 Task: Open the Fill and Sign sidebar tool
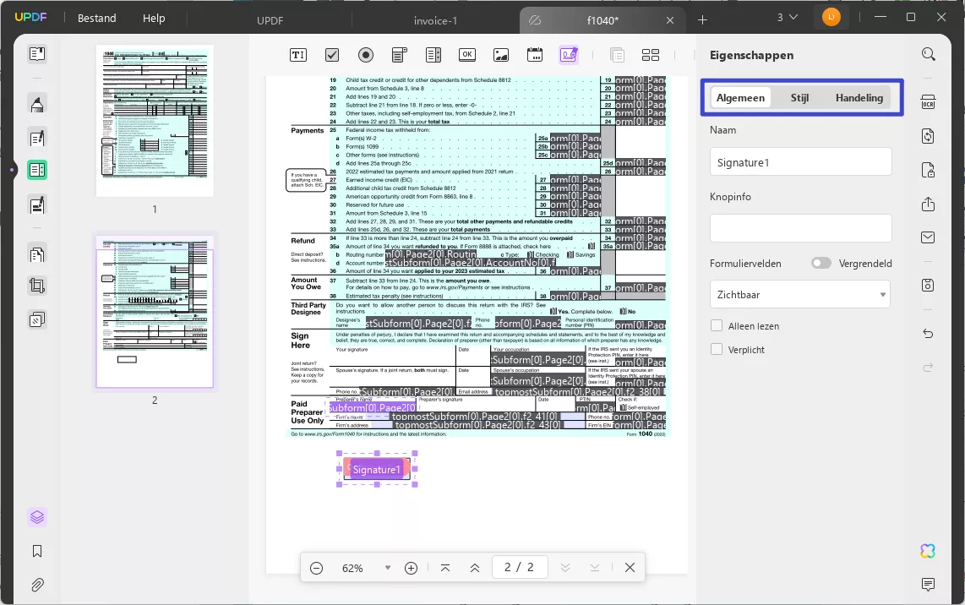(x=37, y=205)
